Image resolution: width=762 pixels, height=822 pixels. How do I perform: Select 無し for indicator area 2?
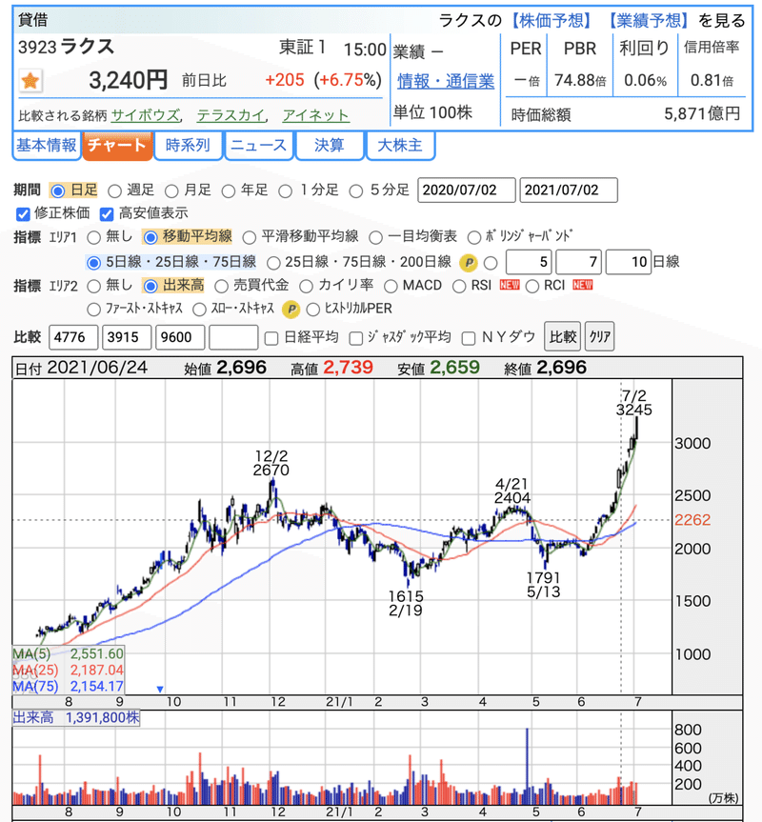pyautogui.click(x=93, y=287)
